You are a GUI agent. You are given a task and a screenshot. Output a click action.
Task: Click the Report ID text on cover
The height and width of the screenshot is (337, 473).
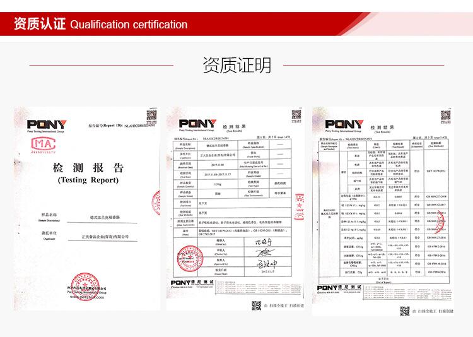pos(122,126)
